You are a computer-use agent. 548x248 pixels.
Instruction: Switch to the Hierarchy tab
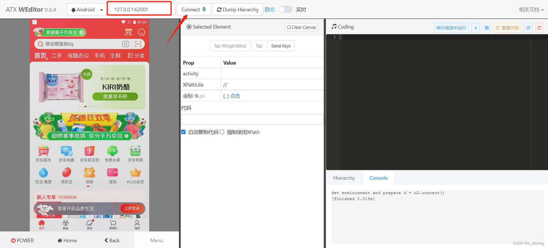pos(344,178)
